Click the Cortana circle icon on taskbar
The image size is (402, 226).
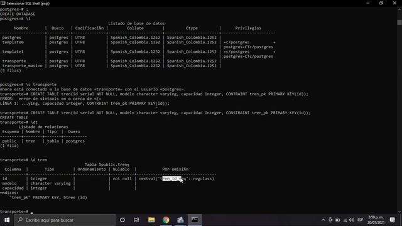[x=122, y=220]
